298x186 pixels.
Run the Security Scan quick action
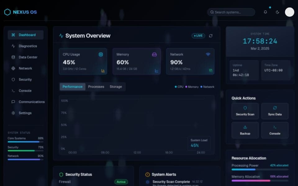point(245,111)
